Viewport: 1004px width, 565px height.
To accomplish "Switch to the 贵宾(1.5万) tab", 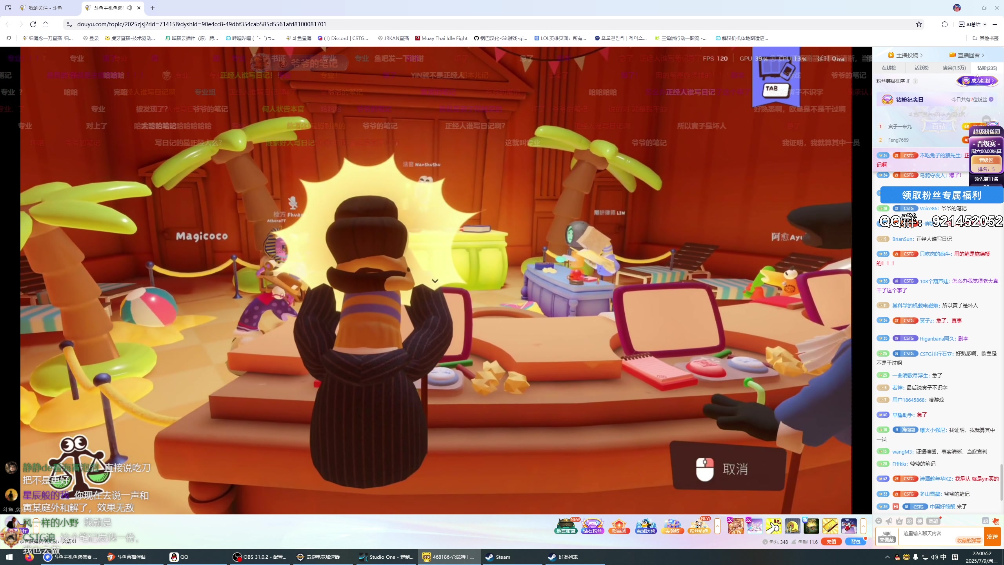I will [x=955, y=68].
